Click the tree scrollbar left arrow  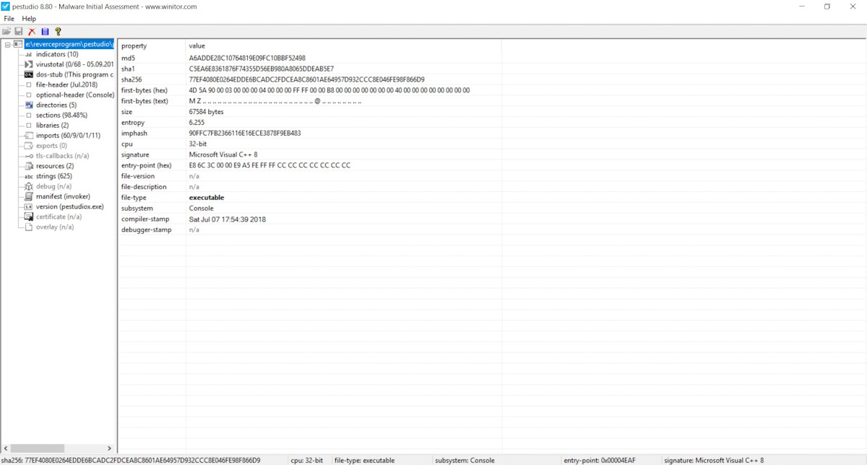pos(6,448)
